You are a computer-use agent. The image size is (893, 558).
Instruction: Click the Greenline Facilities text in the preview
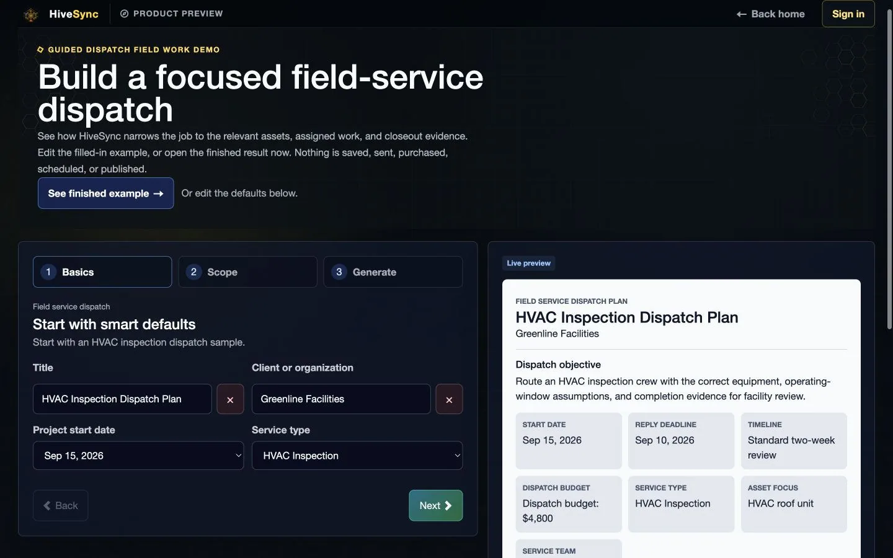[558, 334]
